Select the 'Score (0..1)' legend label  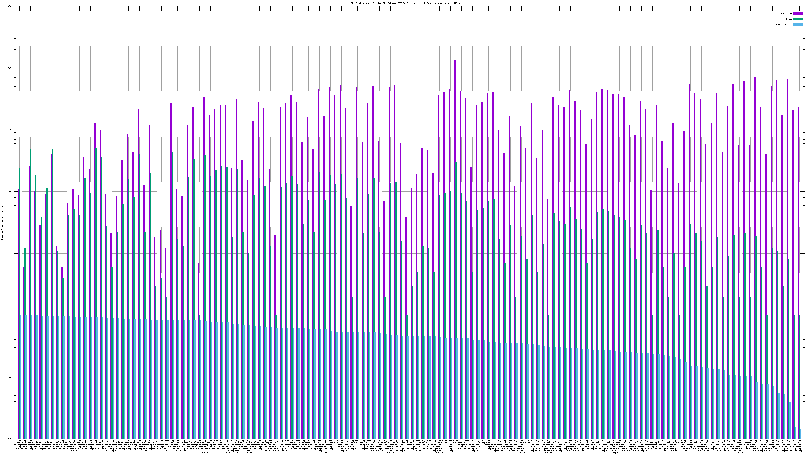coord(783,25)
